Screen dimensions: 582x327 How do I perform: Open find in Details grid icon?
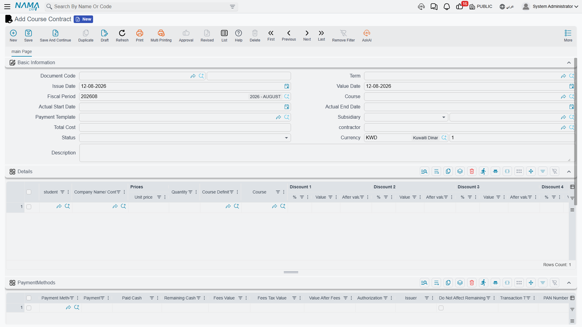tap(424, 171)
